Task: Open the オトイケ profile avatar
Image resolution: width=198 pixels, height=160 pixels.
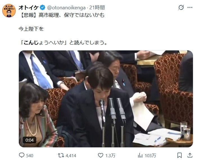Action: pyautogui.click(x=9, y=11)
